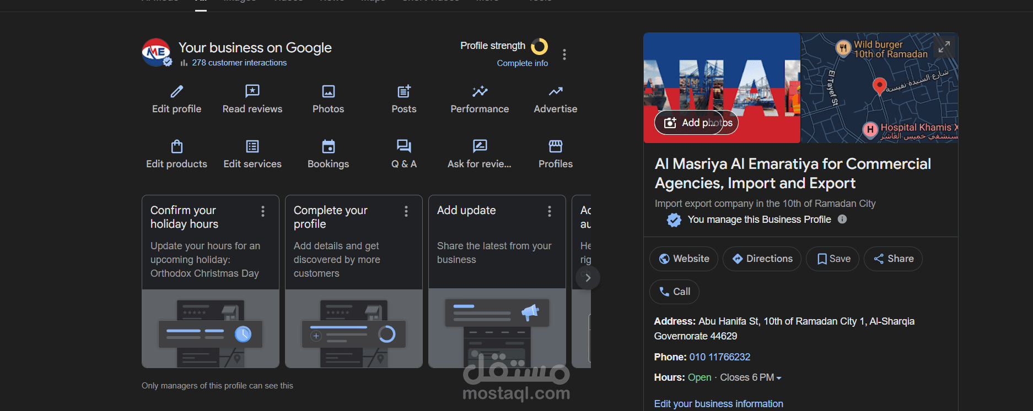Open options for Add update card
Image resolution: width=1033 pixels, height=411 pixels.
[550, 211]
